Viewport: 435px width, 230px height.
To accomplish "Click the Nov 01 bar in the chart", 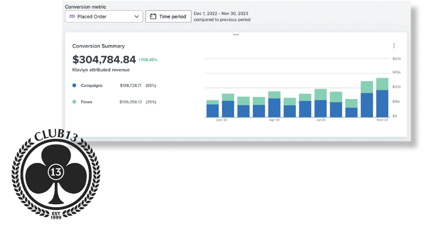I will (382, 98).
